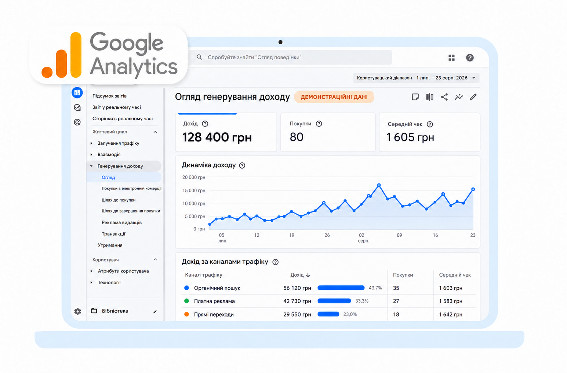Viewport: 567px width, 373px height.
Task: Click the Платна реклама revenue bar
Action: tap(334, 301)
